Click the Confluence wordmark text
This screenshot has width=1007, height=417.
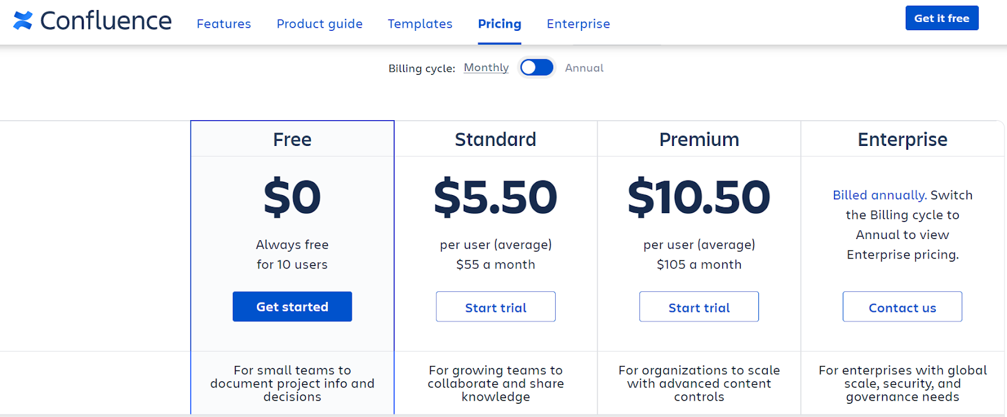(106, 21)
